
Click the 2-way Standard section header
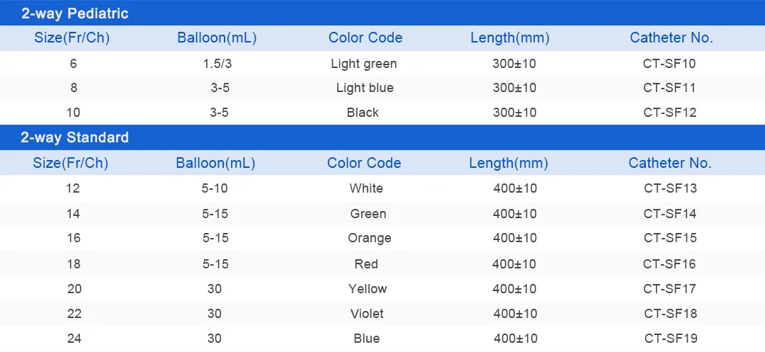pyautogui.click(x=74, y=137)
